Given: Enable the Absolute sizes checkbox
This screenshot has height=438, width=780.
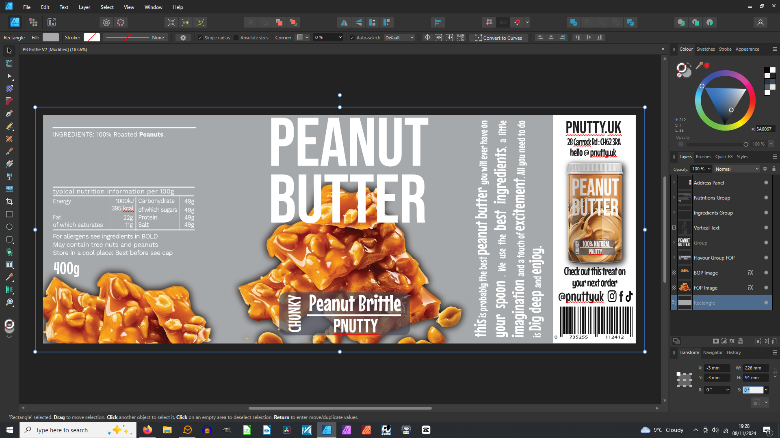Looking at the screenshot, I should point(236,38).
